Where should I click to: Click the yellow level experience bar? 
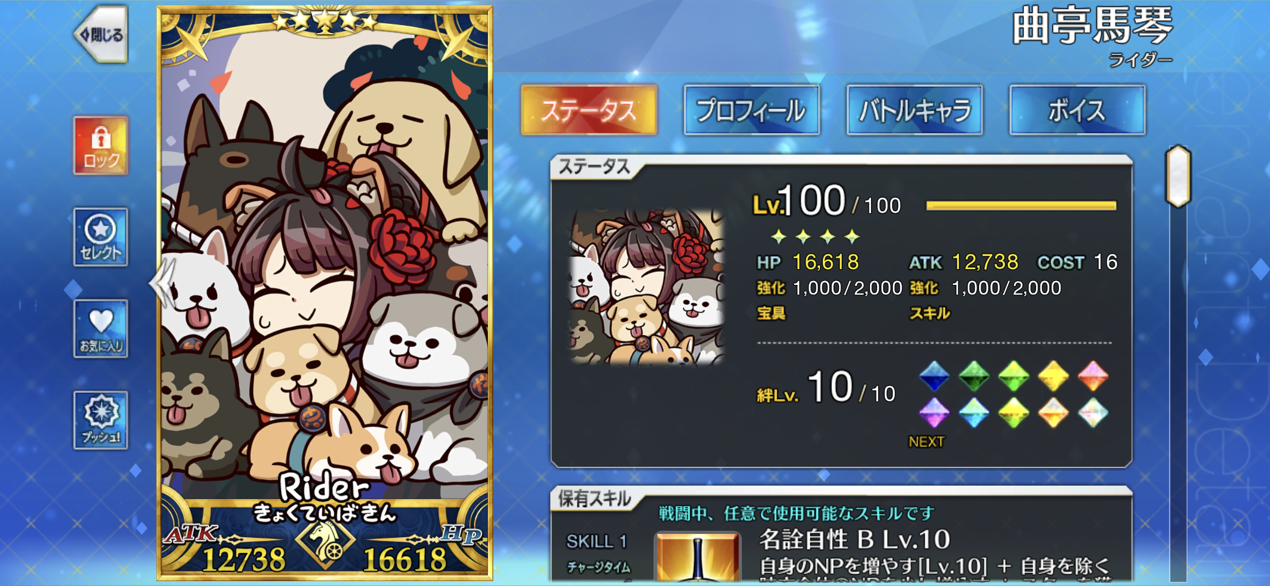coord(1021,206)
